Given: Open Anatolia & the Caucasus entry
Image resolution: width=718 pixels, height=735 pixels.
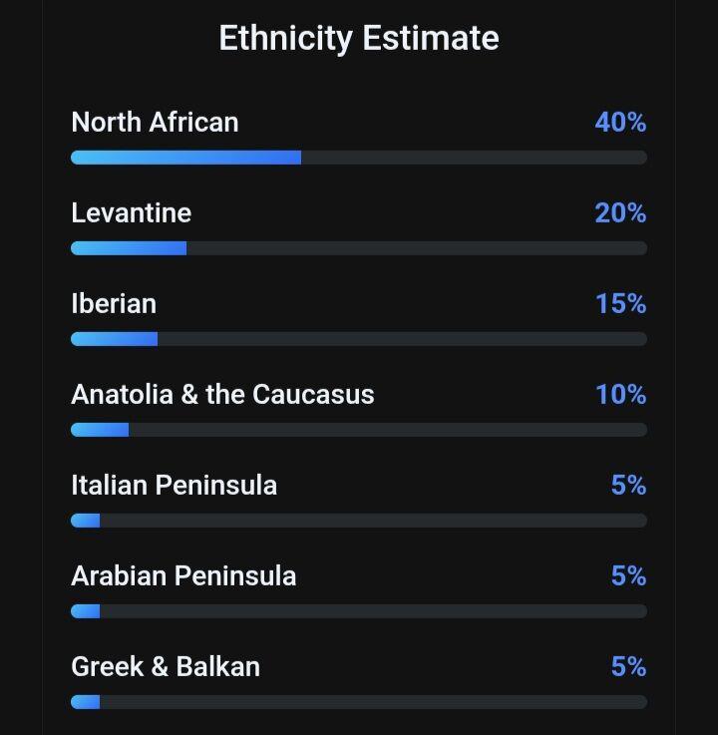Looking at the screenshot, I should (x=222, y=395).
